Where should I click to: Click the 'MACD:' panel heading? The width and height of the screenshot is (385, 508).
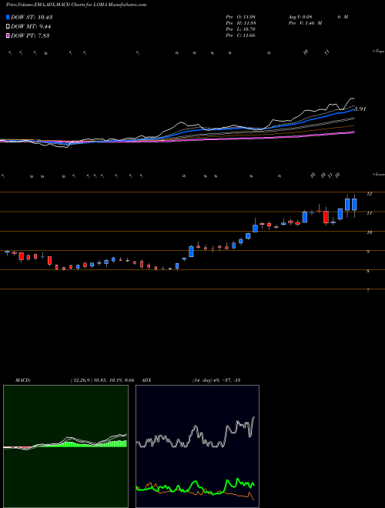23,380
